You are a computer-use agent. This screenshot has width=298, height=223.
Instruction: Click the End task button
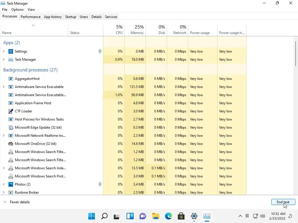pos(283,202)
